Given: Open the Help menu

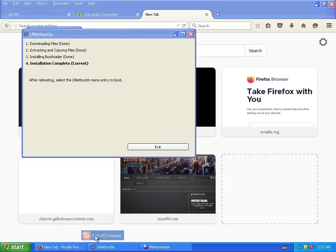Looking at the screenshot, I should (92, 3).
